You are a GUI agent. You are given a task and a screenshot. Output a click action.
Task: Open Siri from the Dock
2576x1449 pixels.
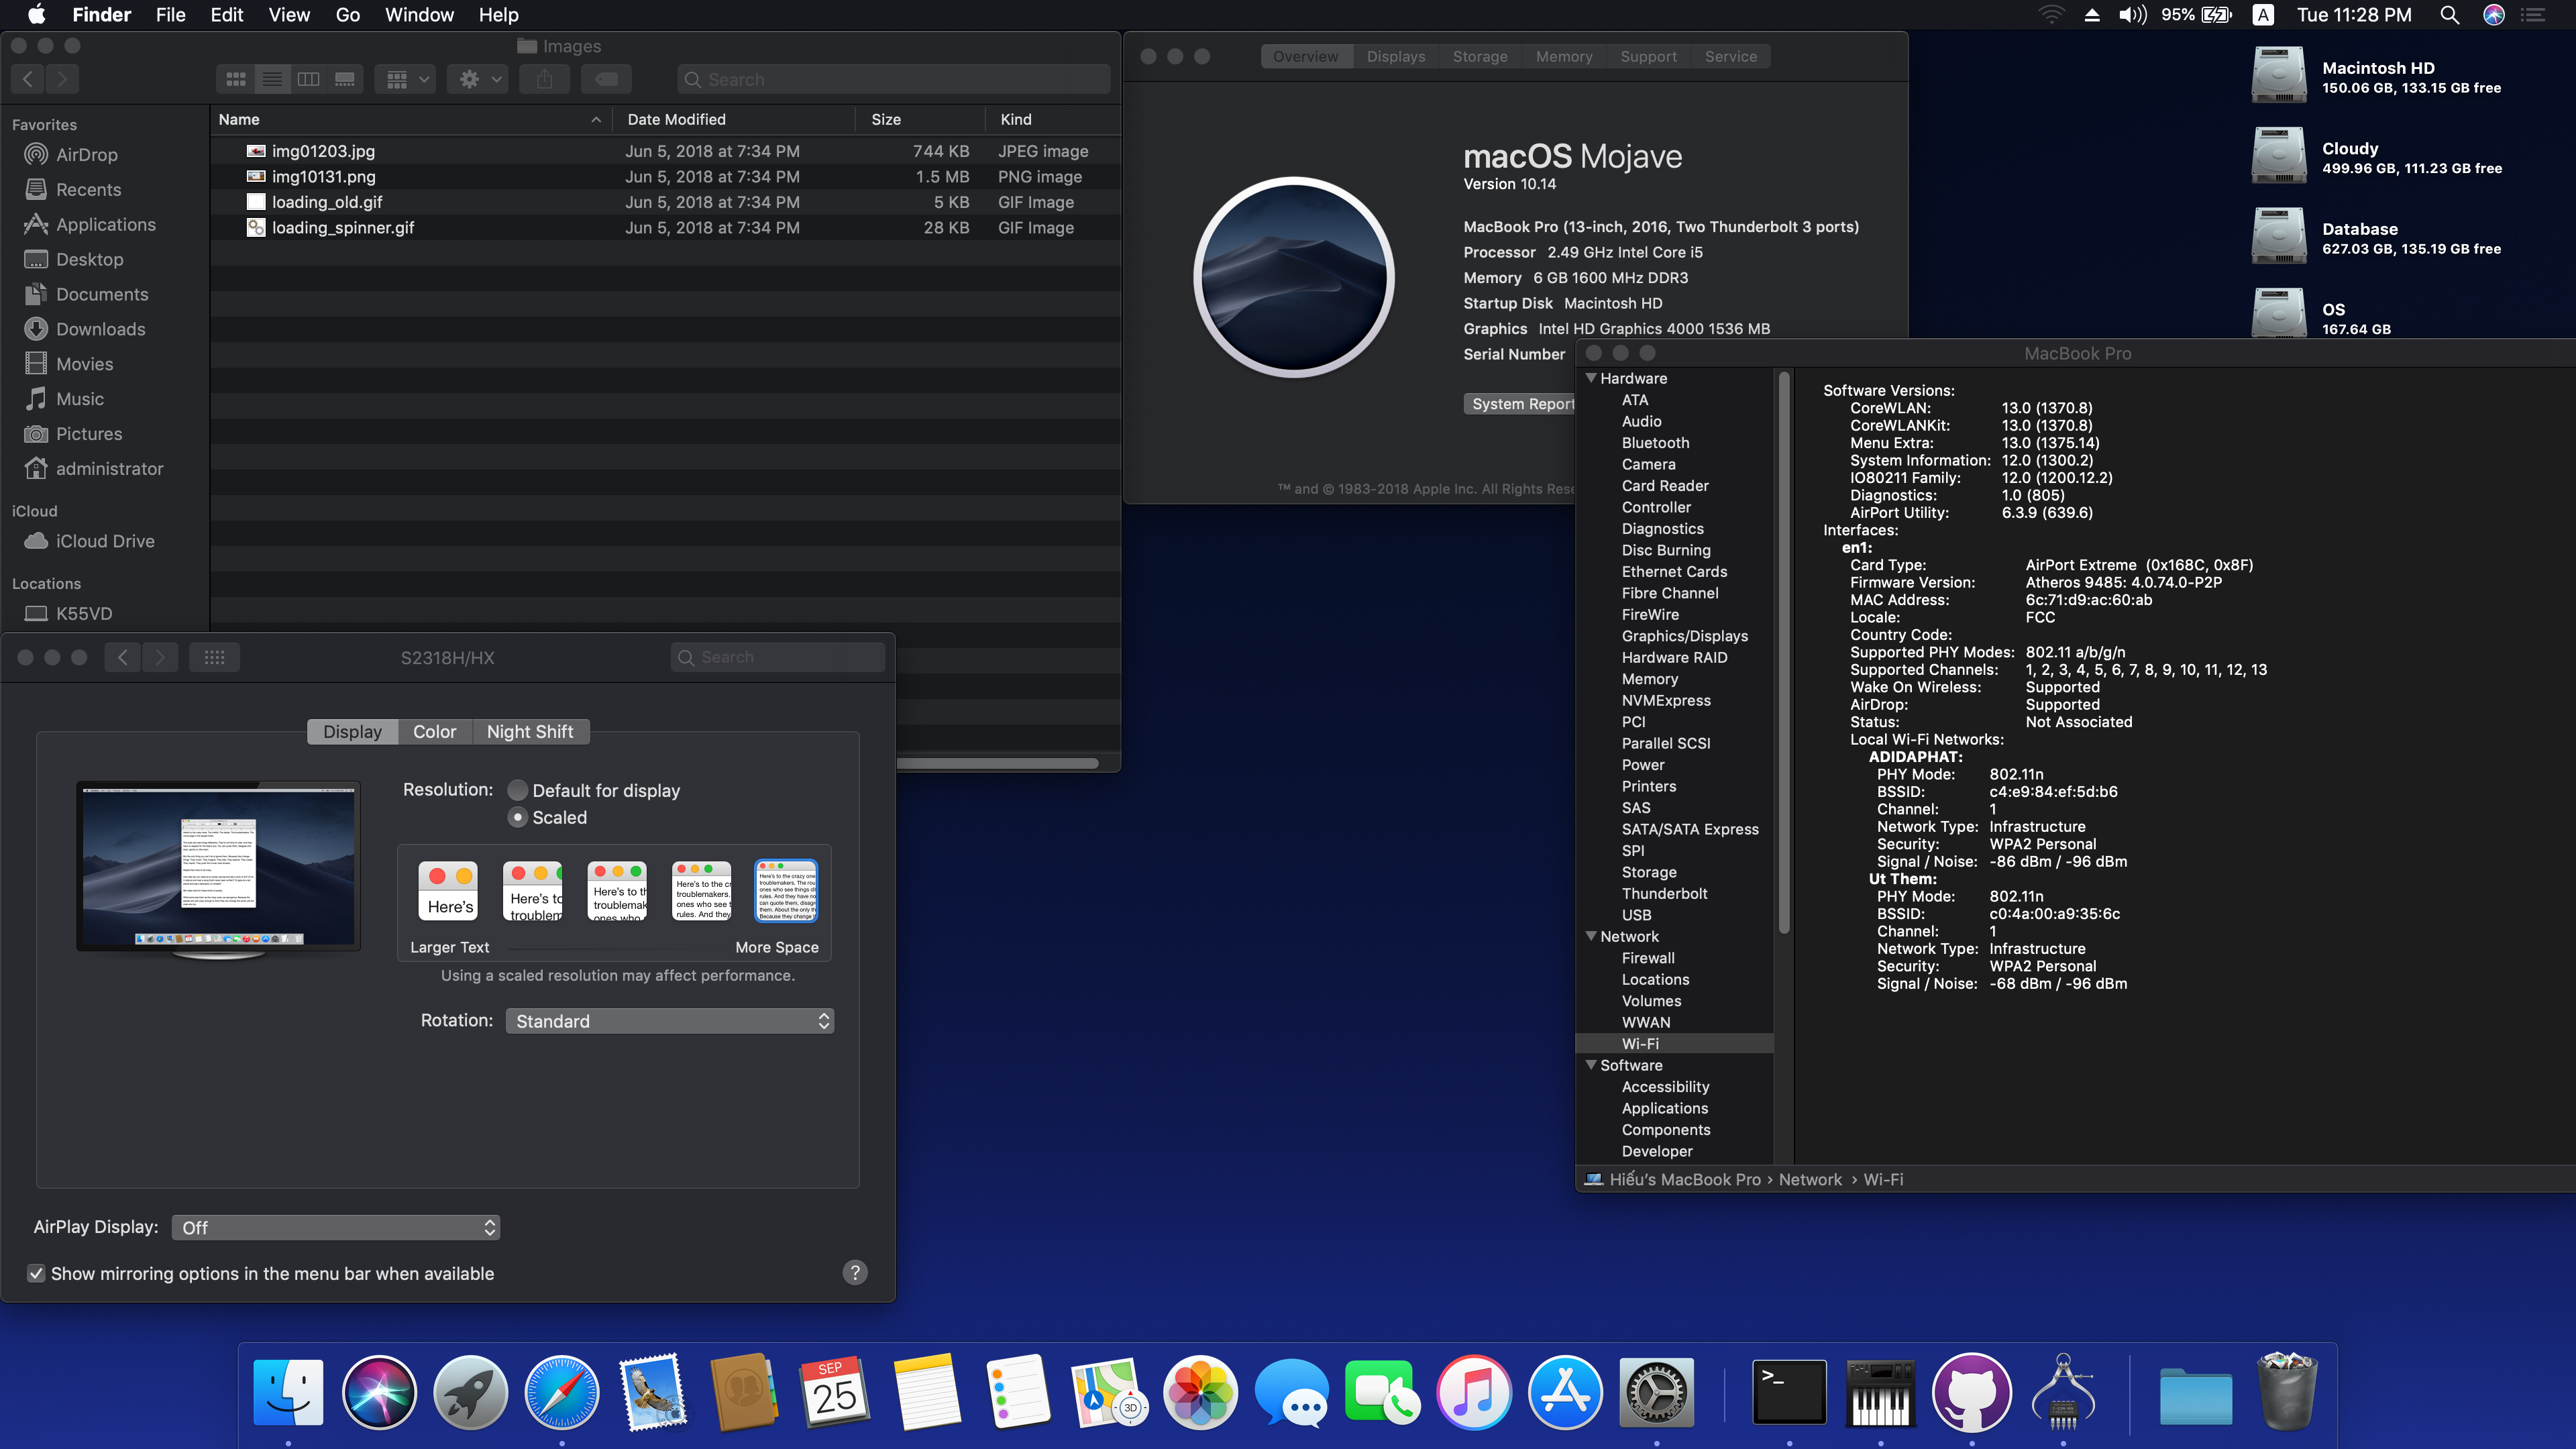coord(379,1392)
